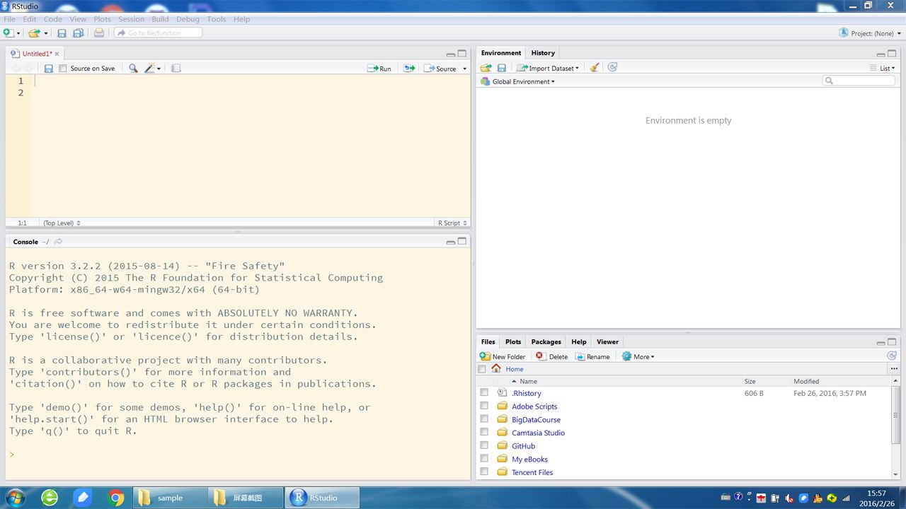
Task: Minimize the Files pane
Action: click(x=881, y=342)
